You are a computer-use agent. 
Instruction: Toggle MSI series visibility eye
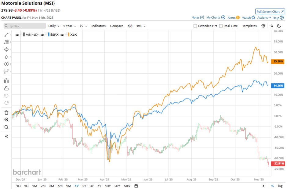(17, 35)
